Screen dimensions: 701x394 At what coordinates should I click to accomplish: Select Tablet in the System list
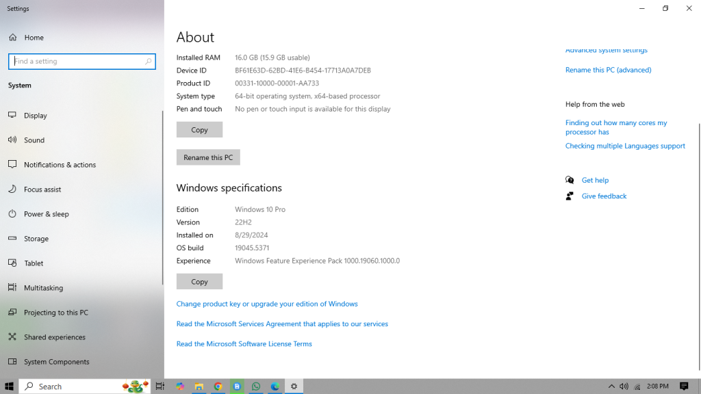34,263
